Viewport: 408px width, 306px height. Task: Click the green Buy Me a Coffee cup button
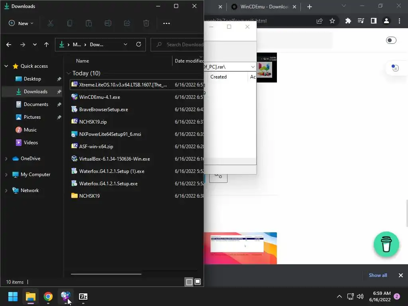[x=386, y=244]
